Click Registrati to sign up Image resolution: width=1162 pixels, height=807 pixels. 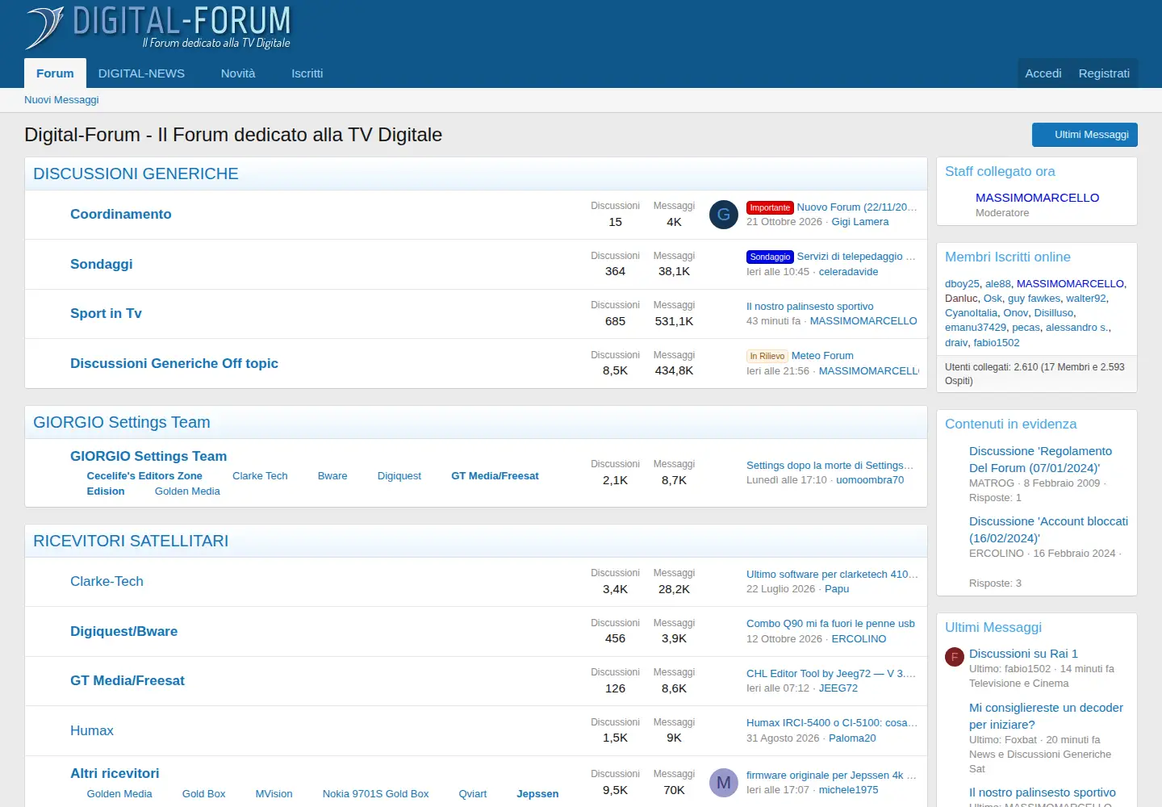[1104, 73]
